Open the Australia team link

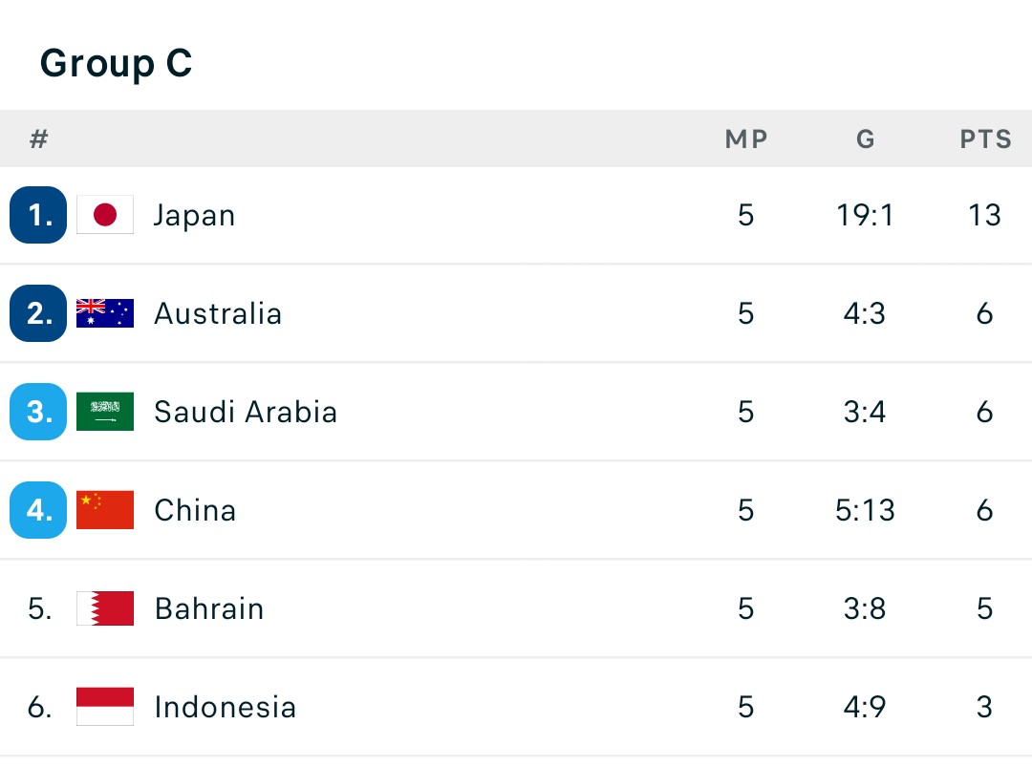click(x=218, y=313)
